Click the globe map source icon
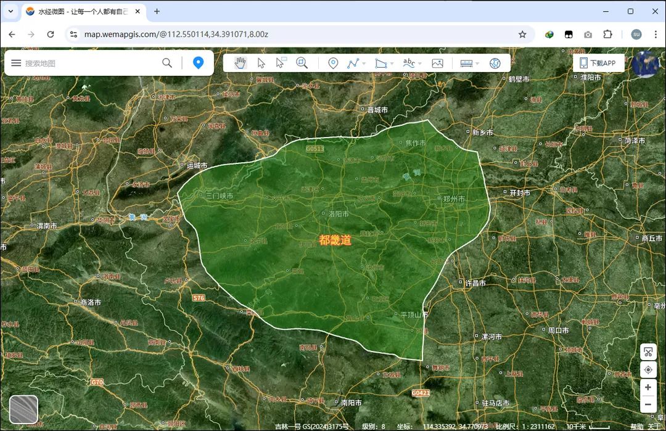666x431 pixels. tap(495, 64)
